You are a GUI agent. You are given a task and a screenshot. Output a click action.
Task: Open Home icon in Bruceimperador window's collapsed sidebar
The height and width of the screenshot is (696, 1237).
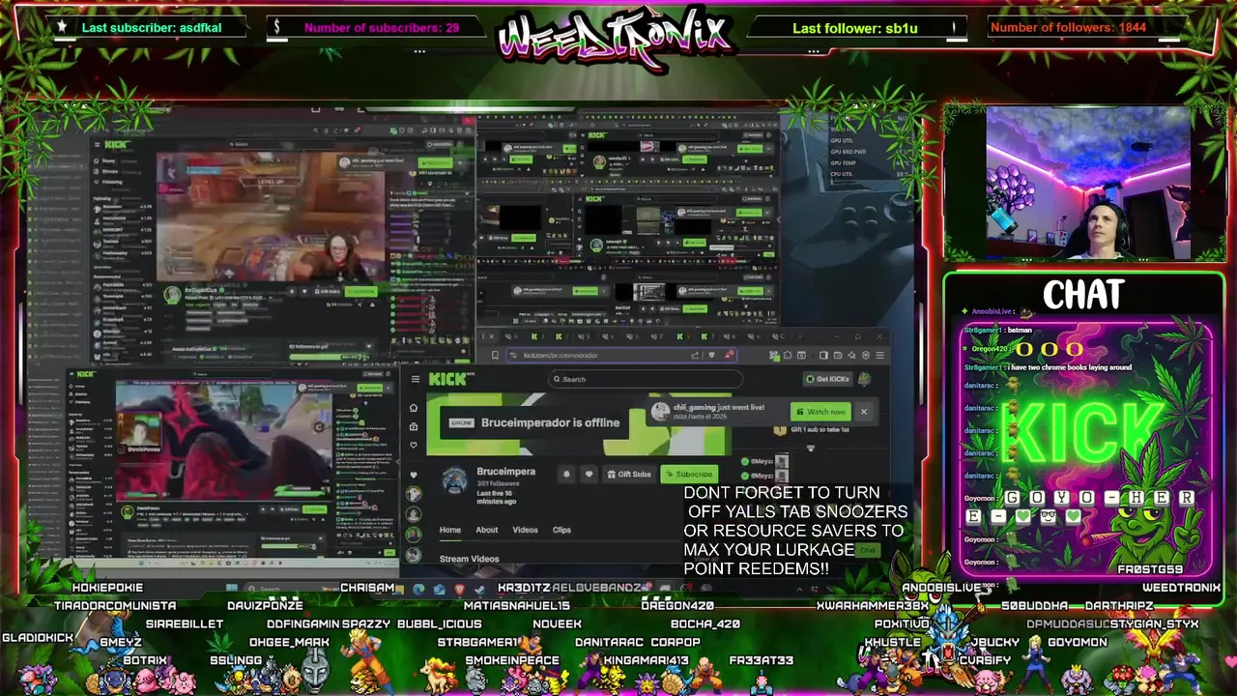[414, 408]
